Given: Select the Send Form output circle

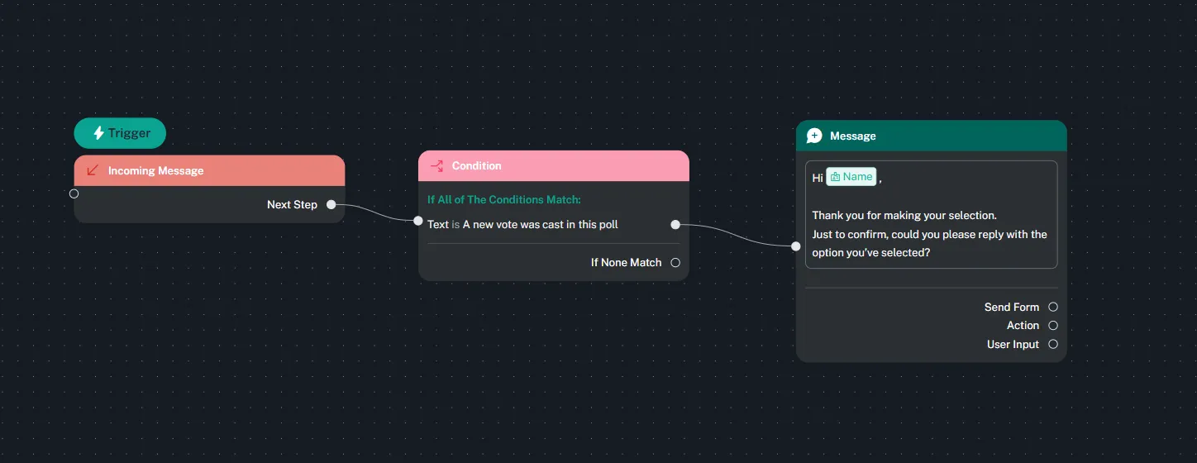Looking at the screenshot, I should 1053,307.
